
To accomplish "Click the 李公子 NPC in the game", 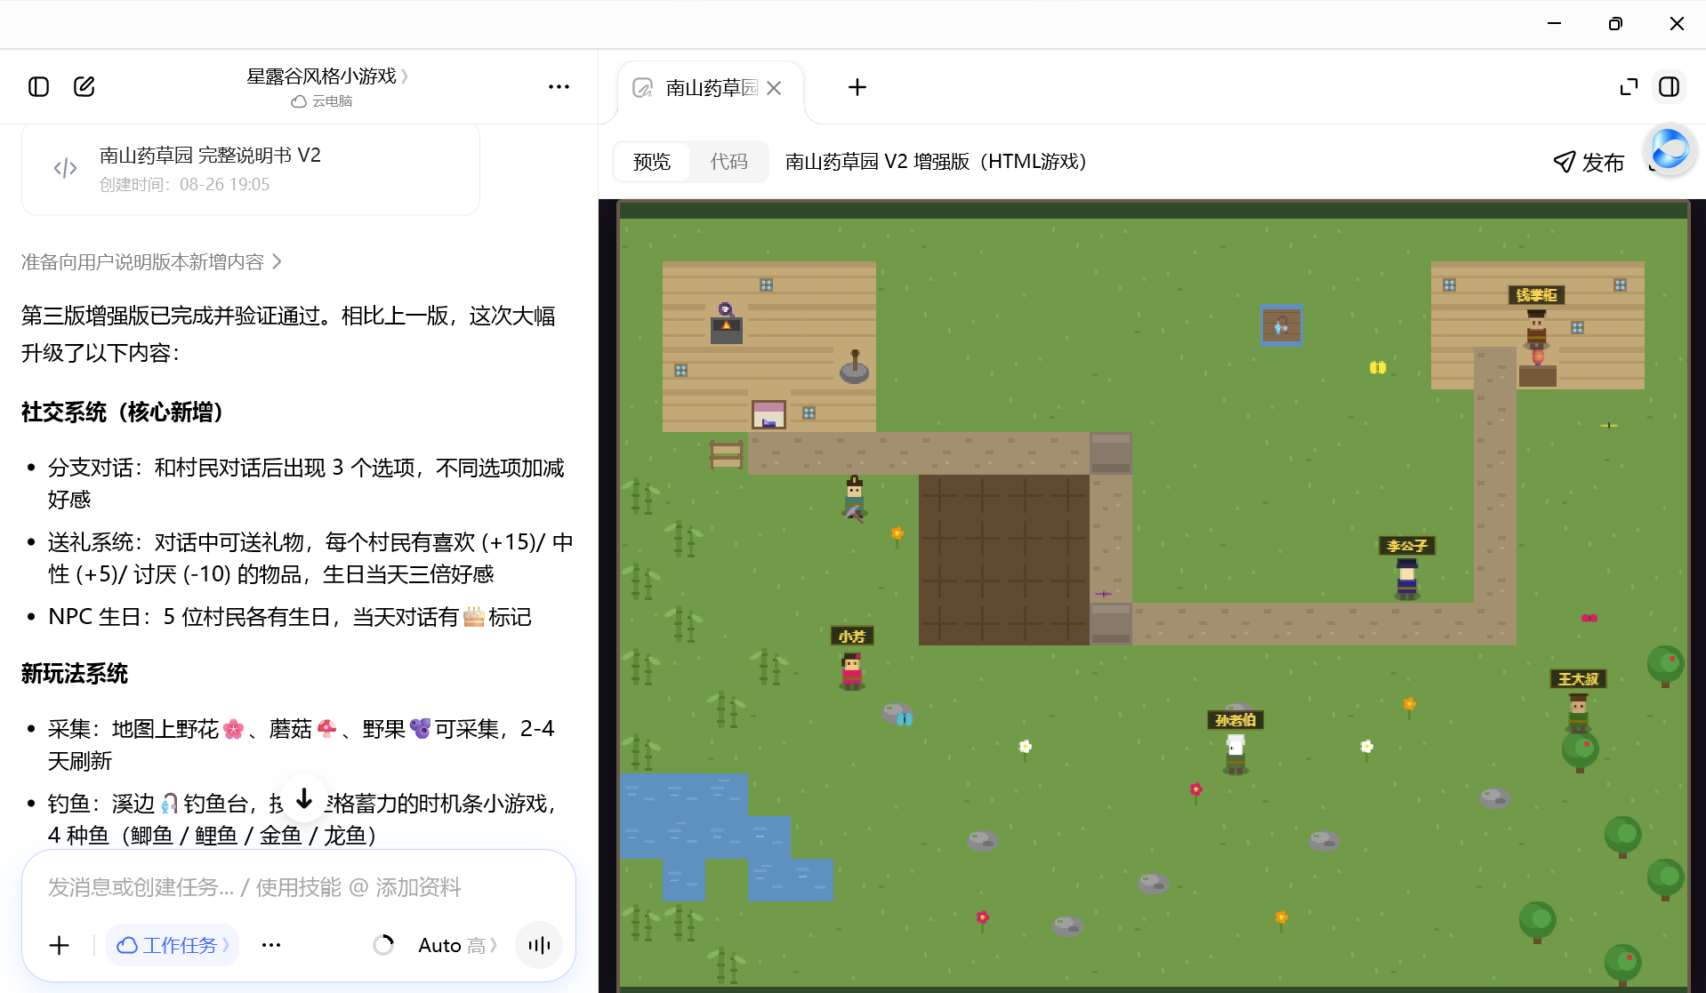I will [1407, 579].
